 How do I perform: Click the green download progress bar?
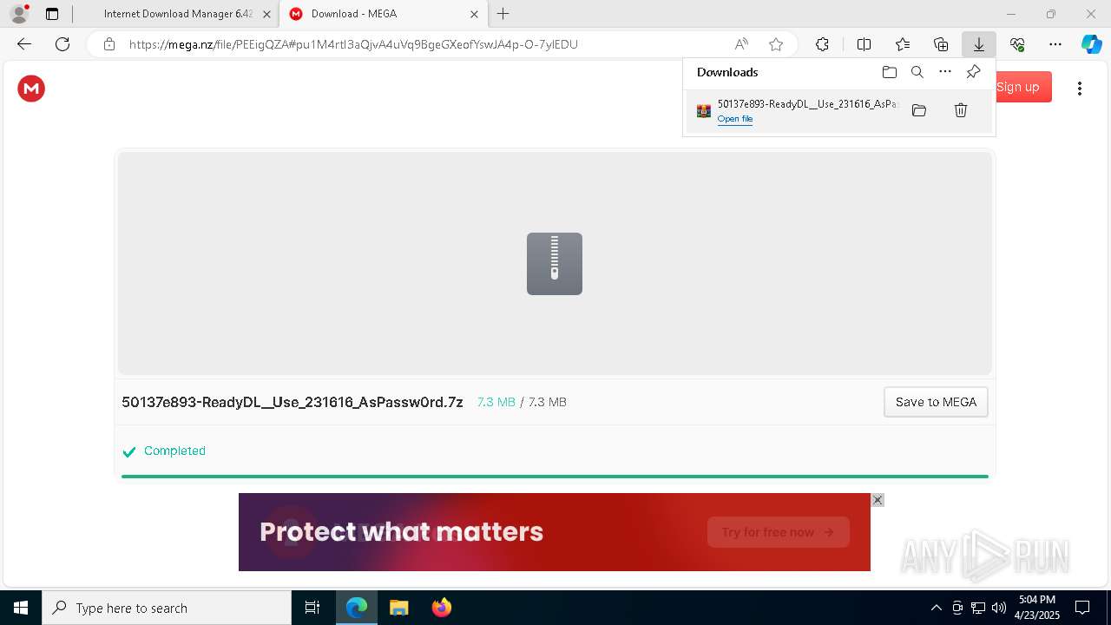pos(555,476)
